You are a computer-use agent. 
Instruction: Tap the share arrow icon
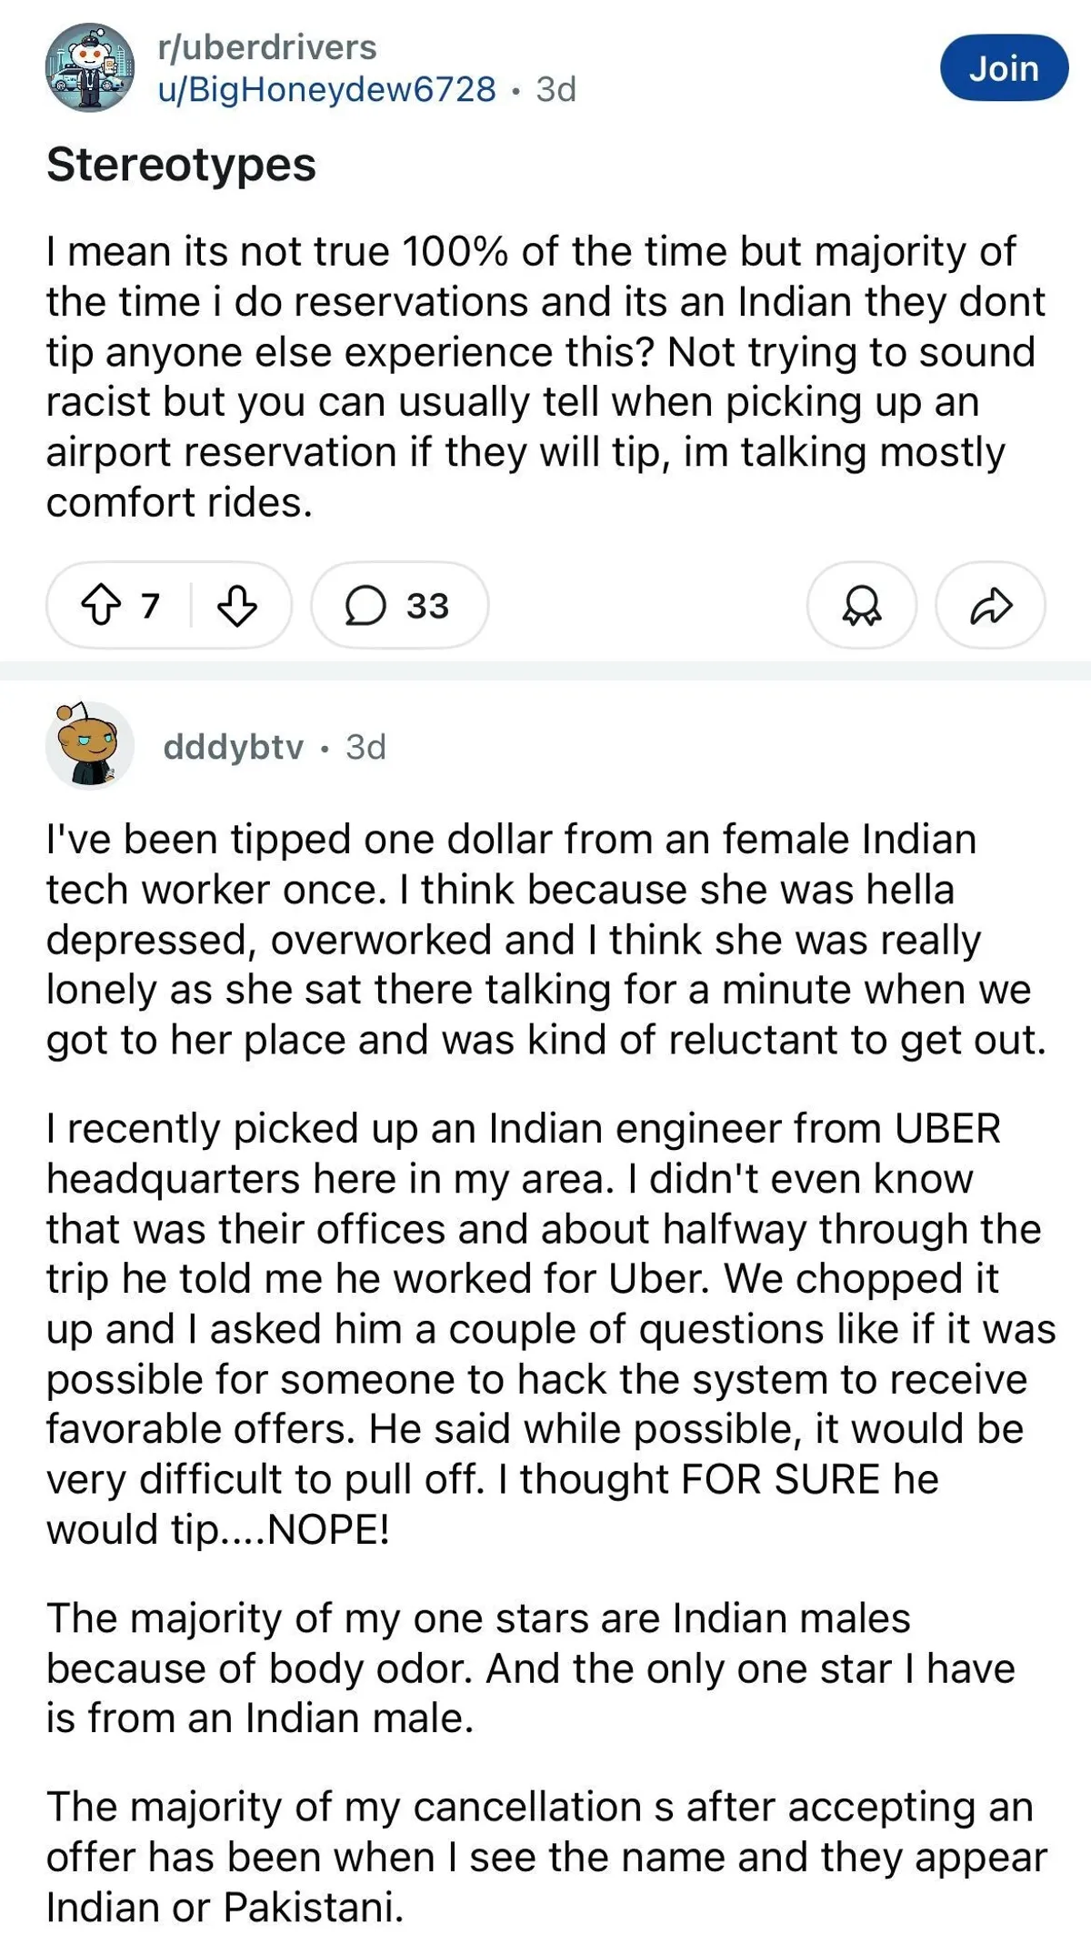coord(990,605)
